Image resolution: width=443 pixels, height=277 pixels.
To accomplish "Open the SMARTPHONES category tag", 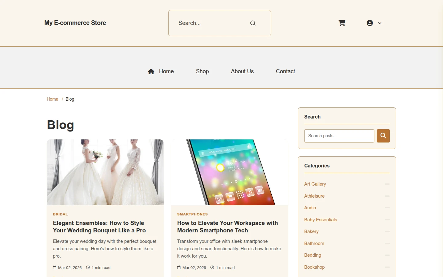I will 193,214.
